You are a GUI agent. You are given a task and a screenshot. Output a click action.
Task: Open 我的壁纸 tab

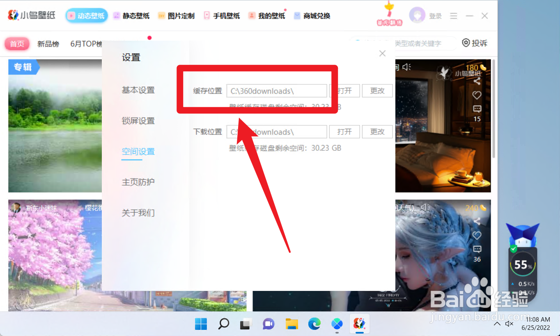tap(266, 16)
